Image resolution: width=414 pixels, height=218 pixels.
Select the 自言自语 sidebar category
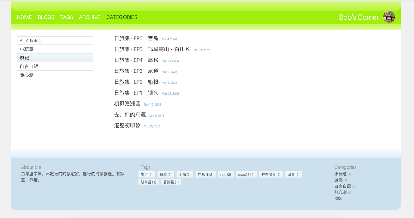click(29, 66)
